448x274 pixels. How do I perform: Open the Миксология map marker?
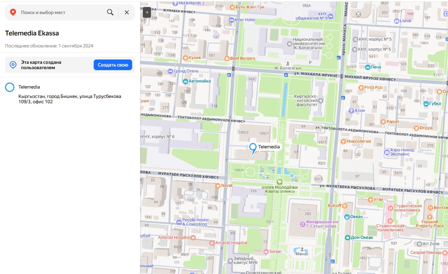[x=343, y=141]
